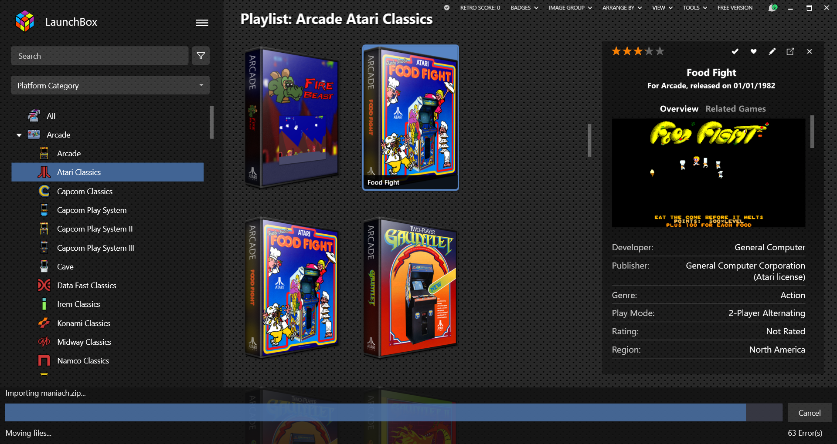
Task: Open the Image Group dropdown menu
Action: pyautogui.click(x=570, y=7)
